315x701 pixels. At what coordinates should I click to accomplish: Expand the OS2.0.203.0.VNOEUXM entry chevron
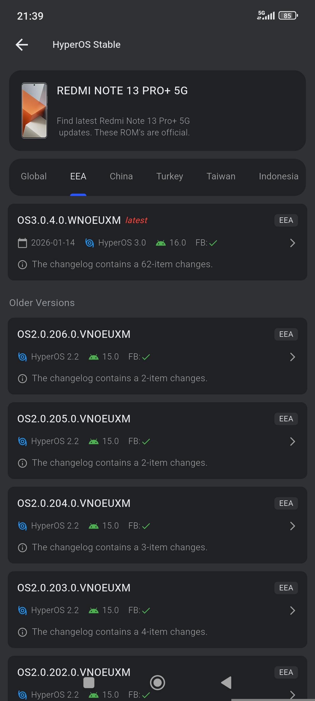pyautogui.click(x=293, y=610)
